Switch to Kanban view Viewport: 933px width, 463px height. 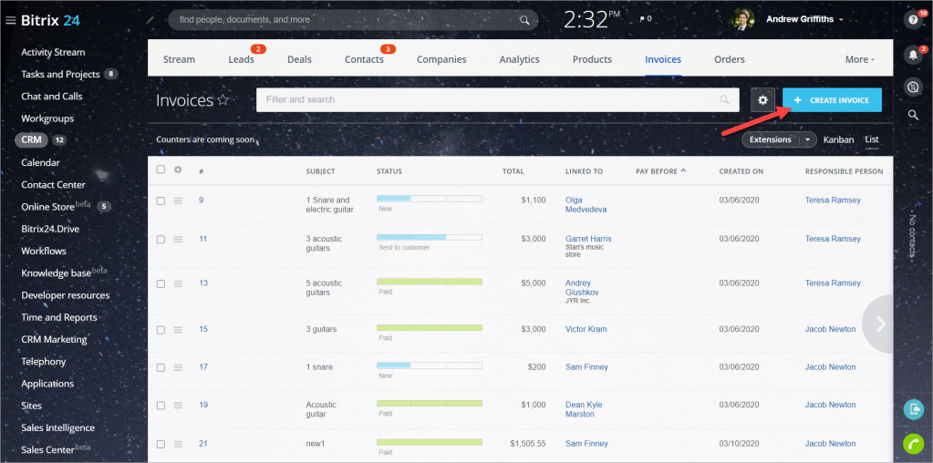click(x=838, y=139)
